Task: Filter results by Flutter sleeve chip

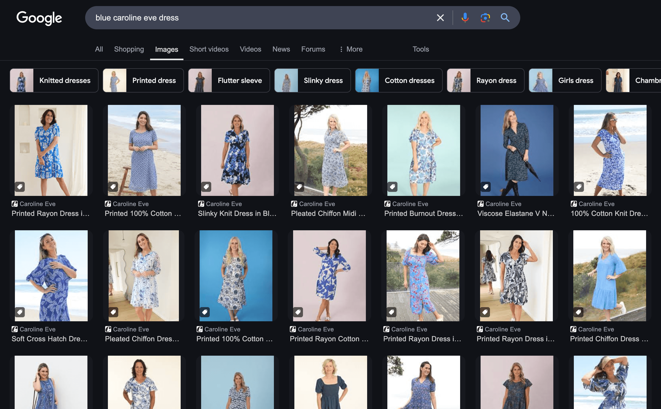Action: click(x=229, y=80)
